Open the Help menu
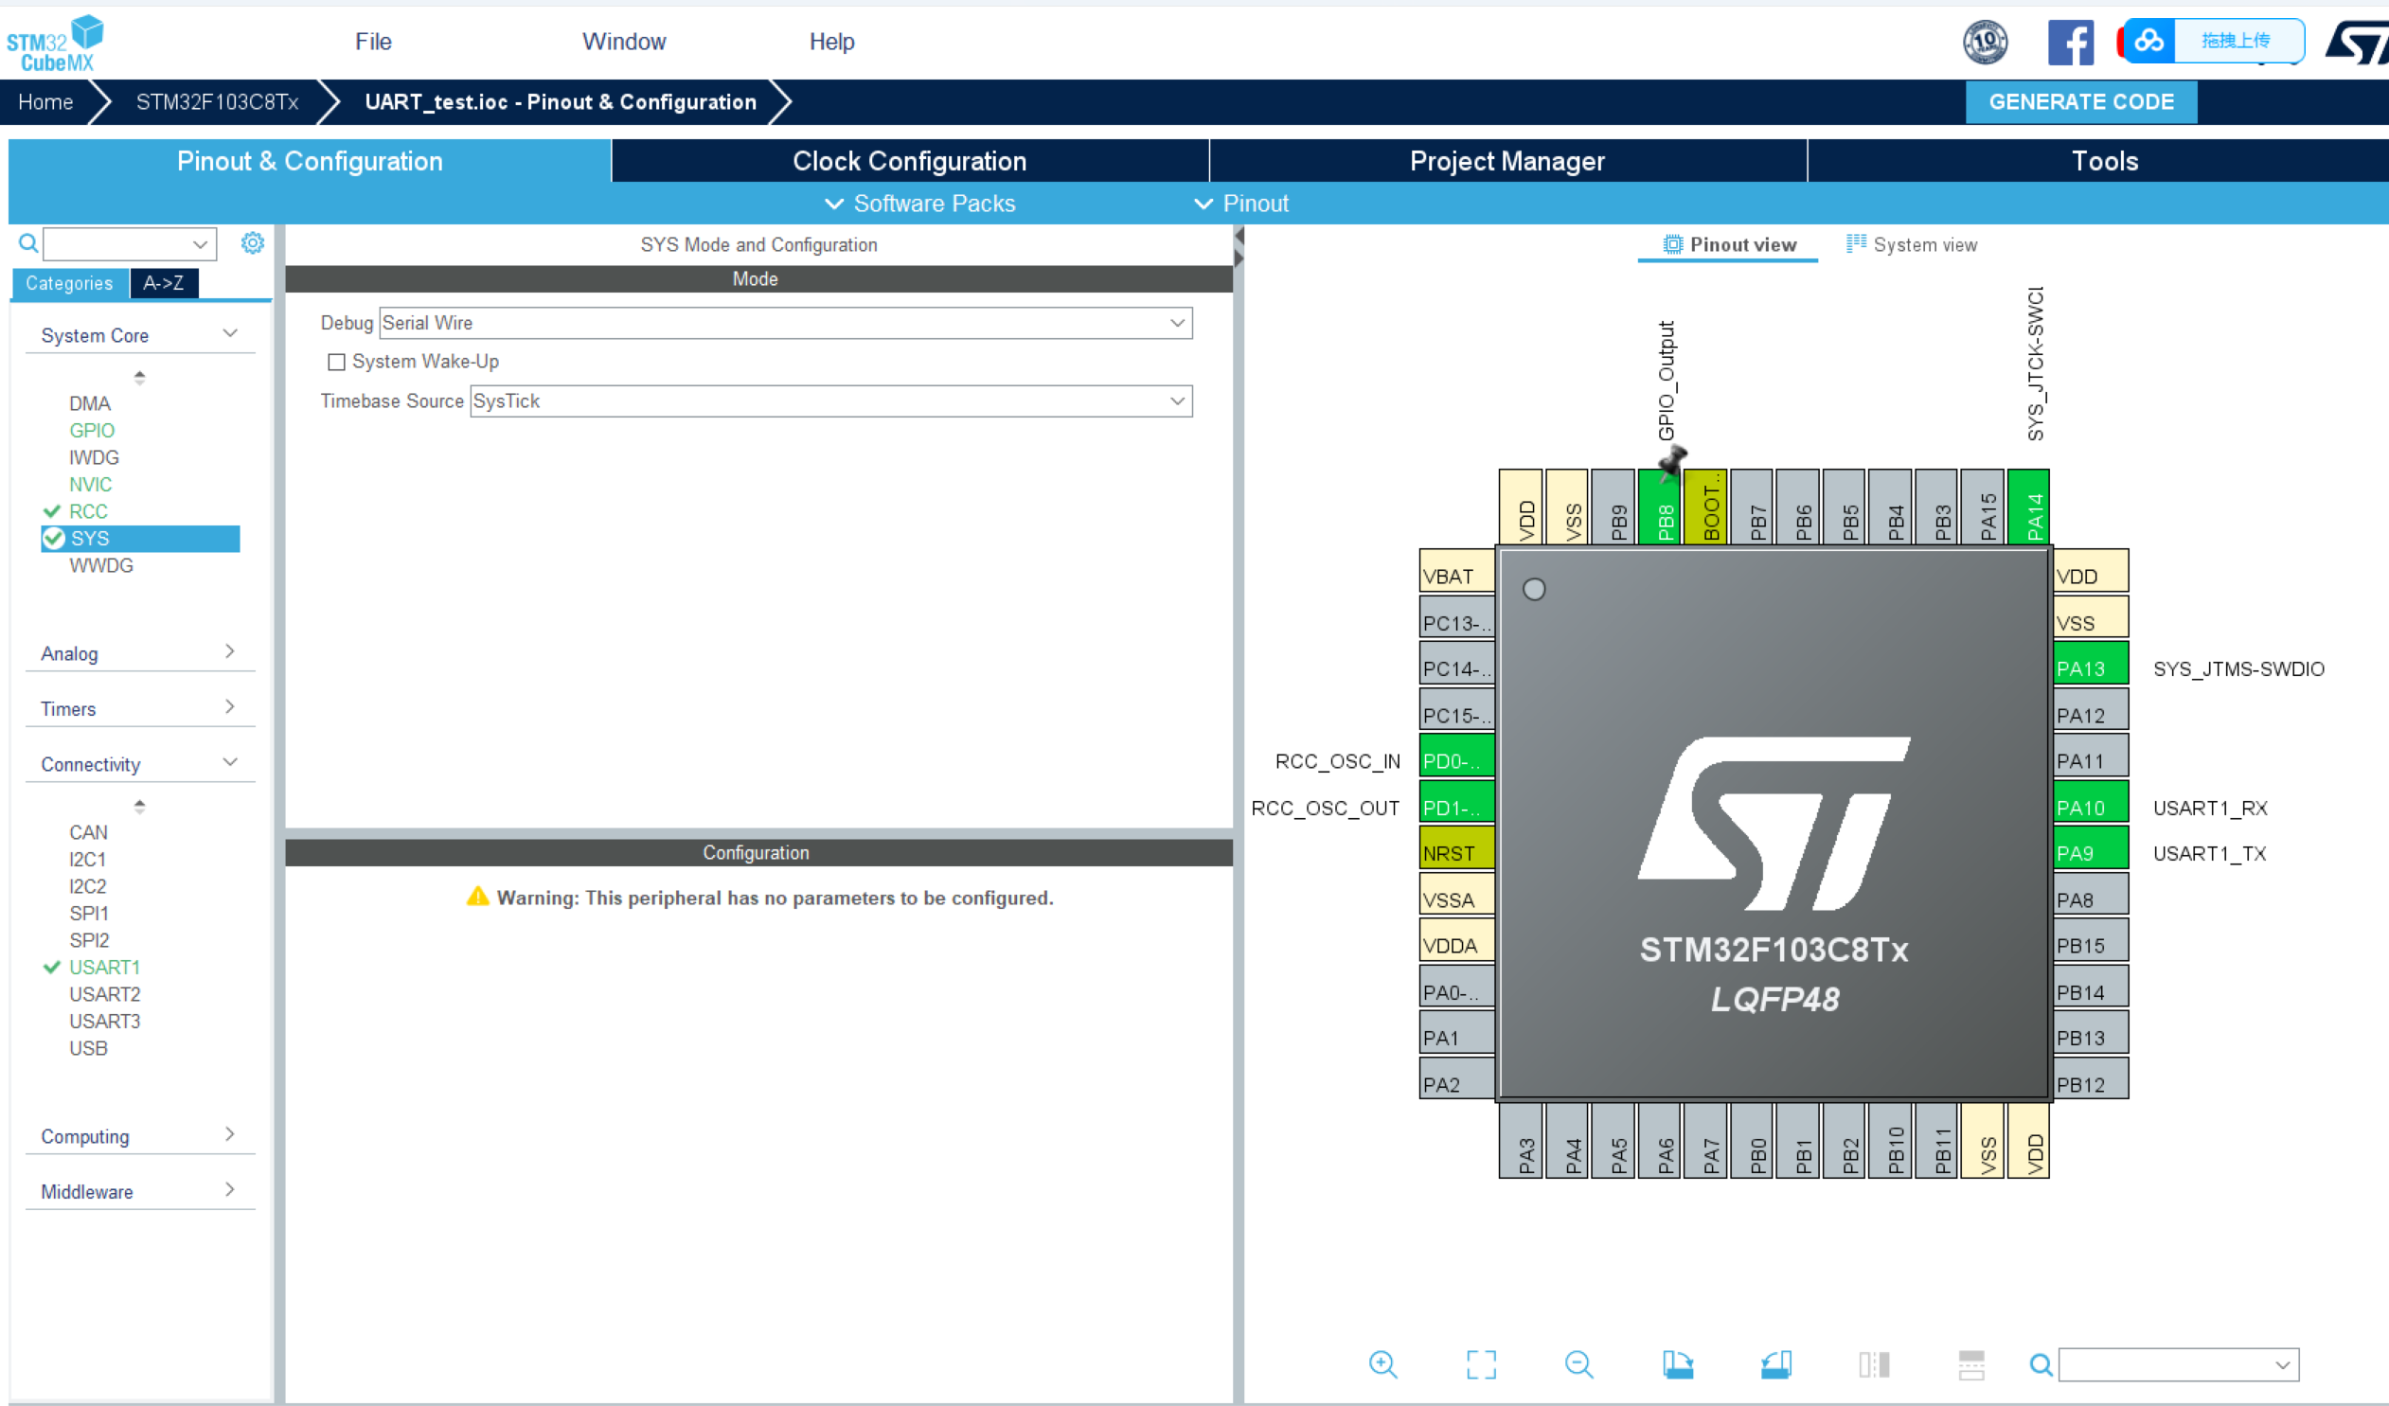This screenshot has height=1406, width=2389. 831,41
